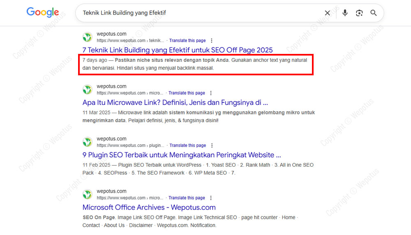Open search by image camera icon

pyautogui.click(x=359, y=13)
